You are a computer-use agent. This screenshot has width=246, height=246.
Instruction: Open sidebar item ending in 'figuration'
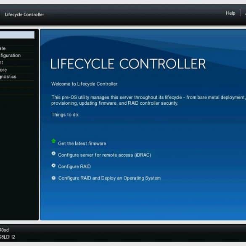10,56
